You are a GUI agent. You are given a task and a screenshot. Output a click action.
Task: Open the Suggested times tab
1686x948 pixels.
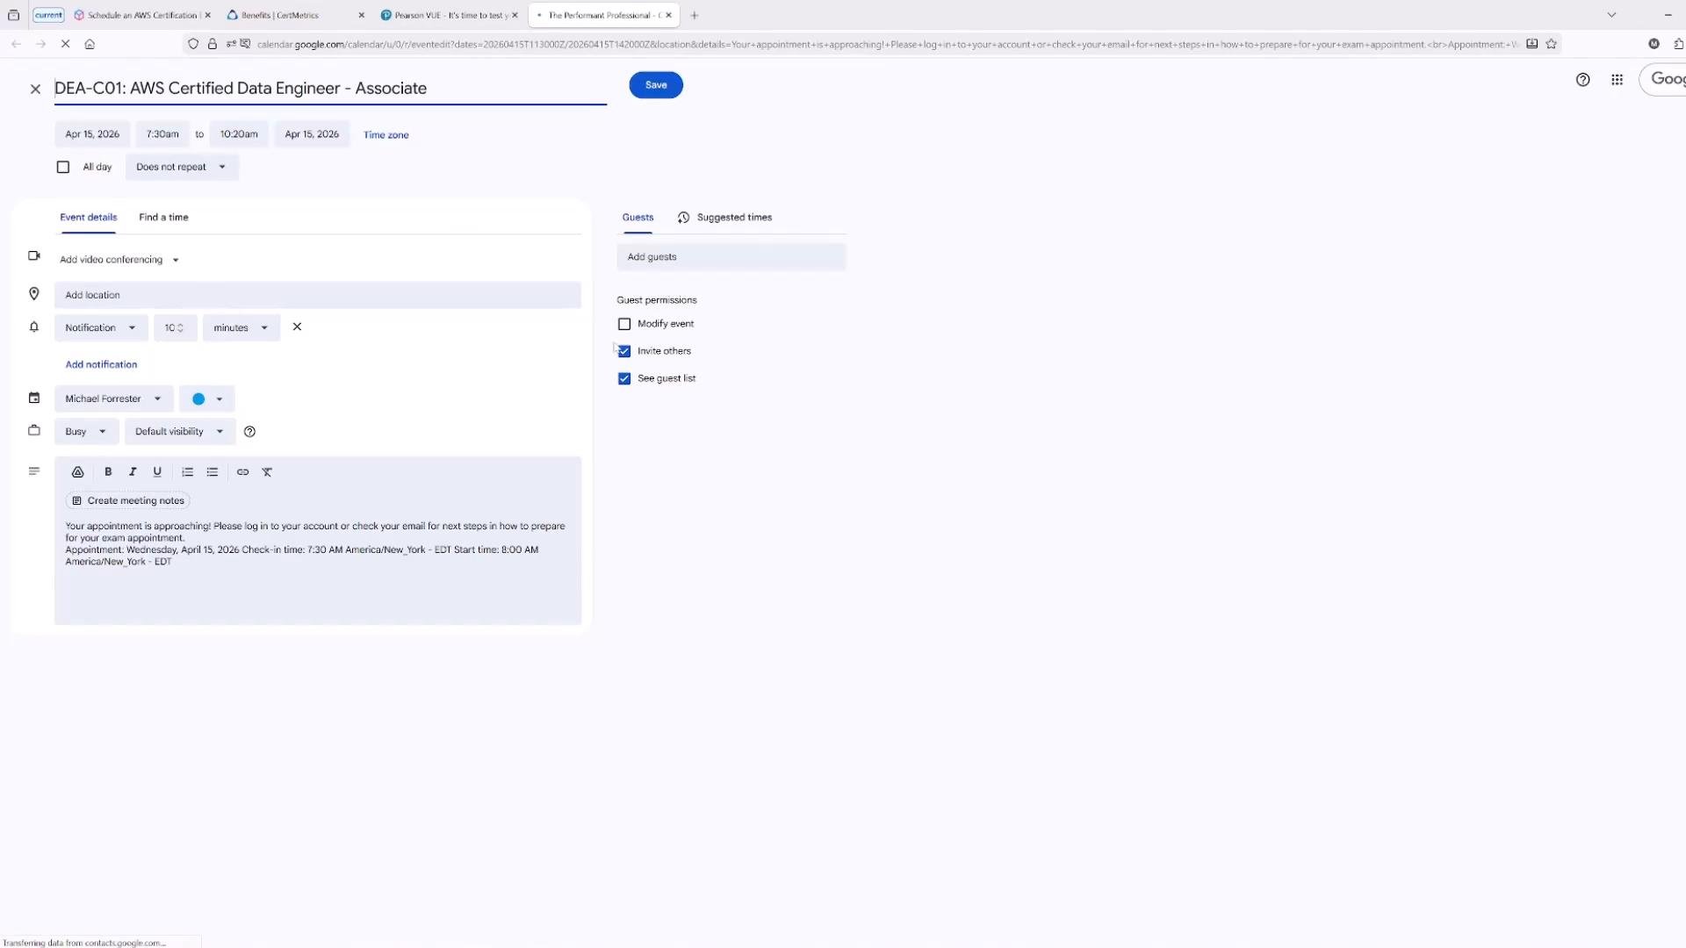[724, 218]
